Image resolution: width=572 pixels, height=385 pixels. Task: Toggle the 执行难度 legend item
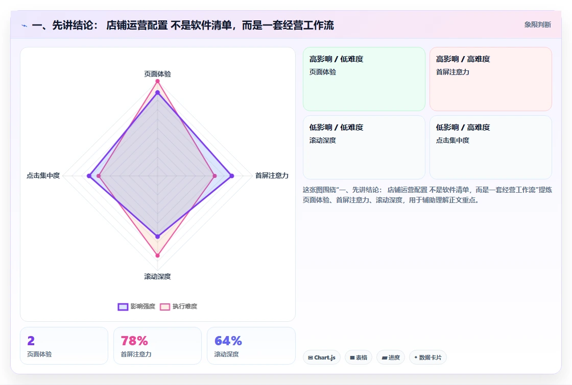(x=178, y=306)
